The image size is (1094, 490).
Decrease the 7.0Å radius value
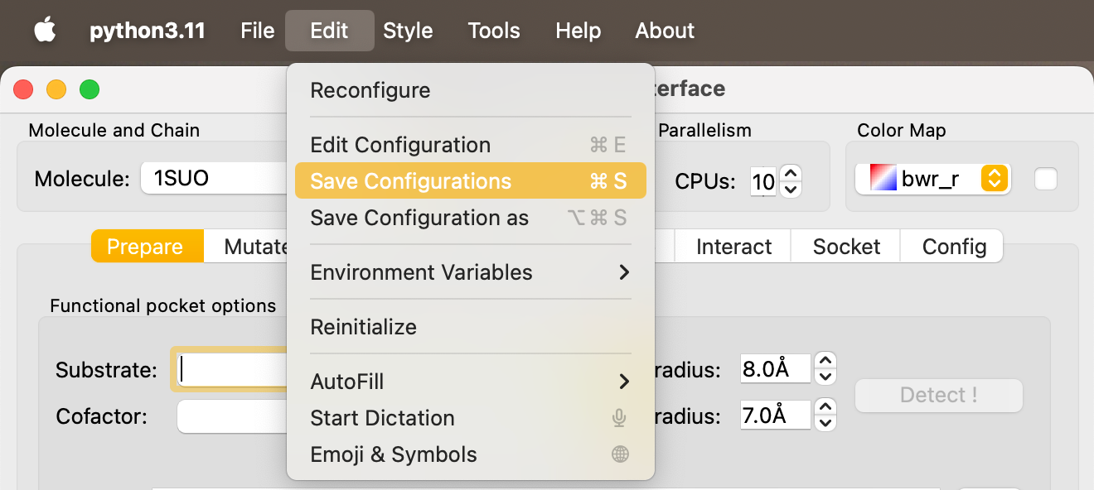click(825, 424)
